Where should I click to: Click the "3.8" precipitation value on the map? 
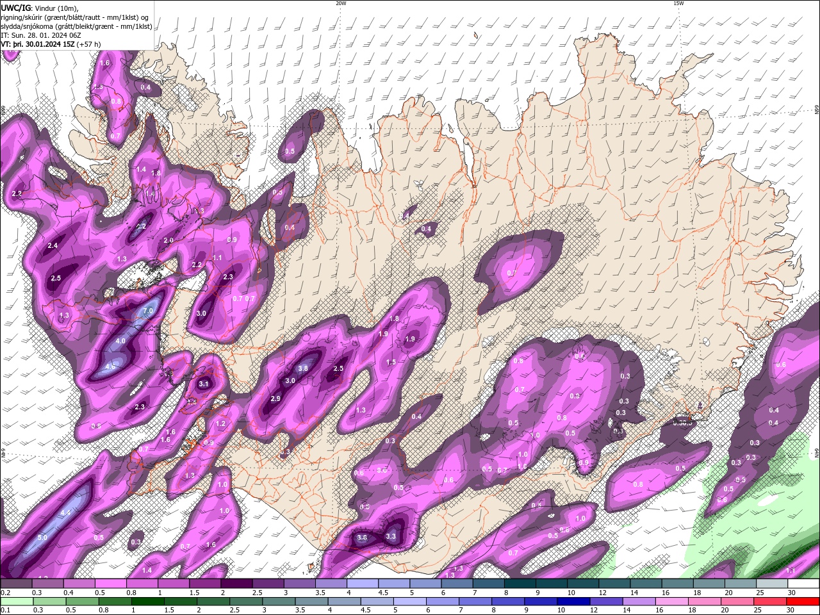(304, 368)
